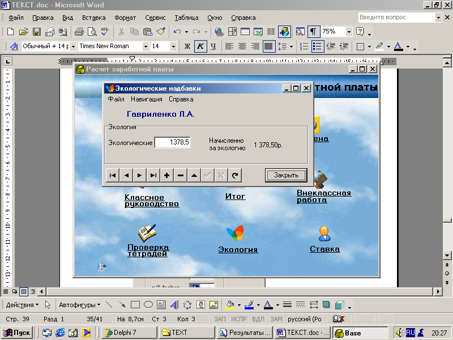Open the Columns layout icon
This screenshot has height=340, width=453.
[271, 32]
